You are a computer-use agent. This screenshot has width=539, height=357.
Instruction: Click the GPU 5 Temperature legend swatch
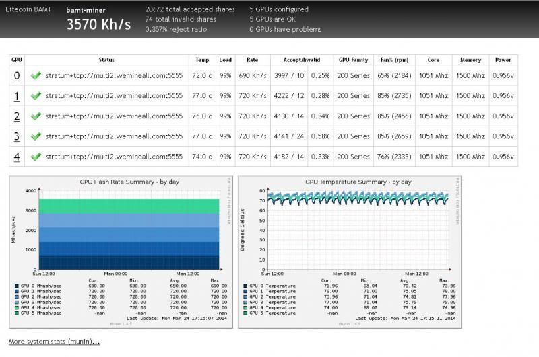point(245,313)
